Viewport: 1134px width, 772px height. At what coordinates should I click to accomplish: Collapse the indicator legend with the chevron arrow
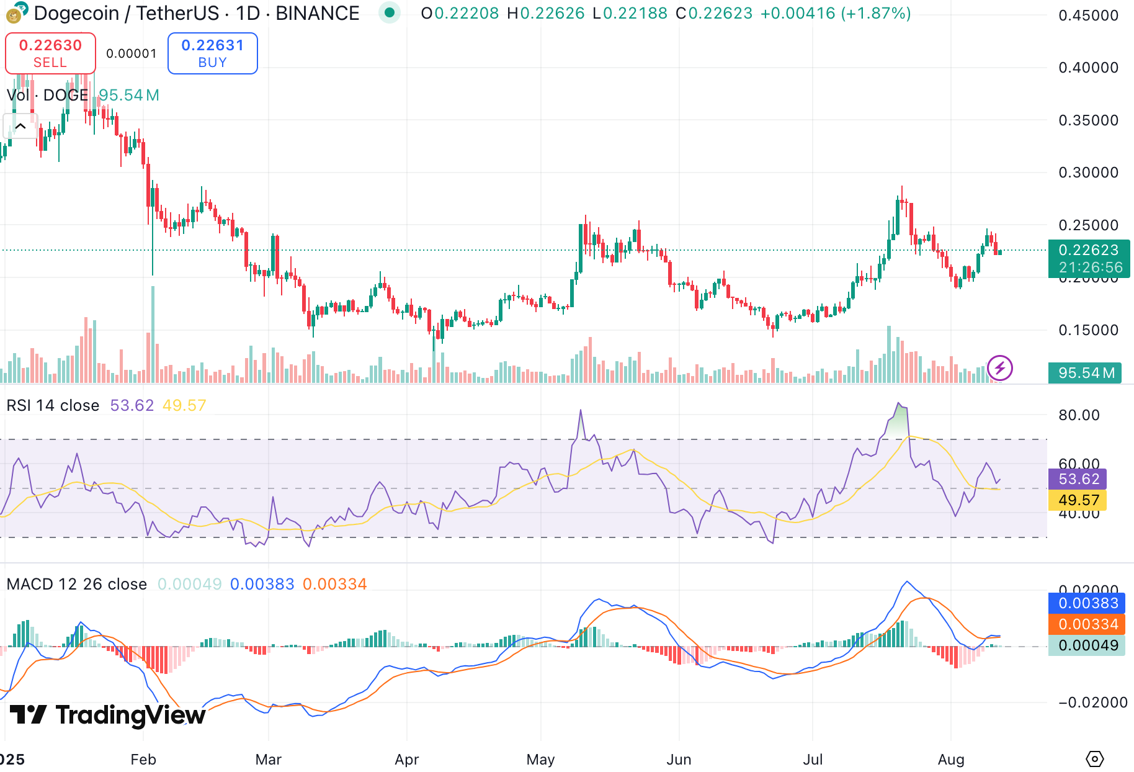[20, 127]
